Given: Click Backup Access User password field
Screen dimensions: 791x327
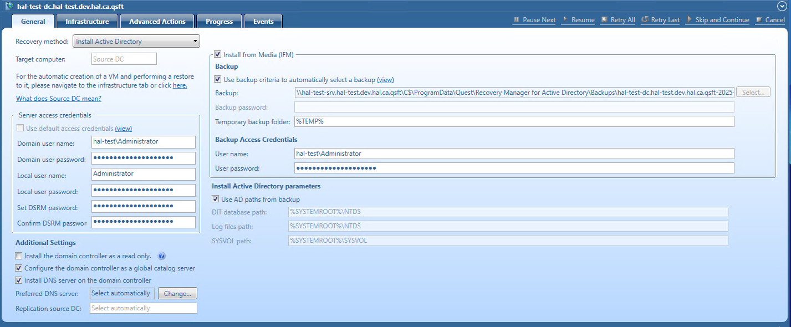Looking at the screenshot, I should coord(514,168).
